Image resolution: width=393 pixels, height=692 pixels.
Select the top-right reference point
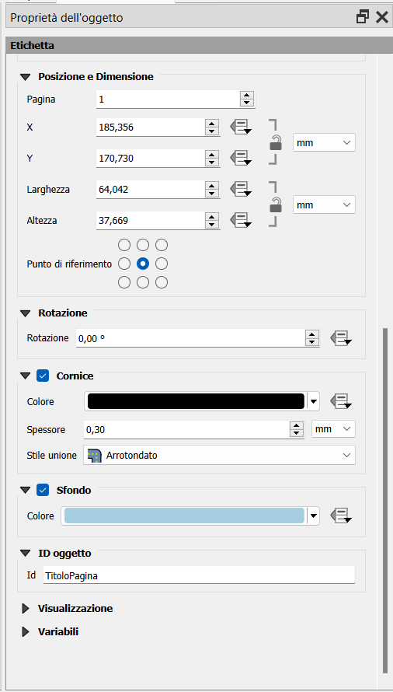162,245
